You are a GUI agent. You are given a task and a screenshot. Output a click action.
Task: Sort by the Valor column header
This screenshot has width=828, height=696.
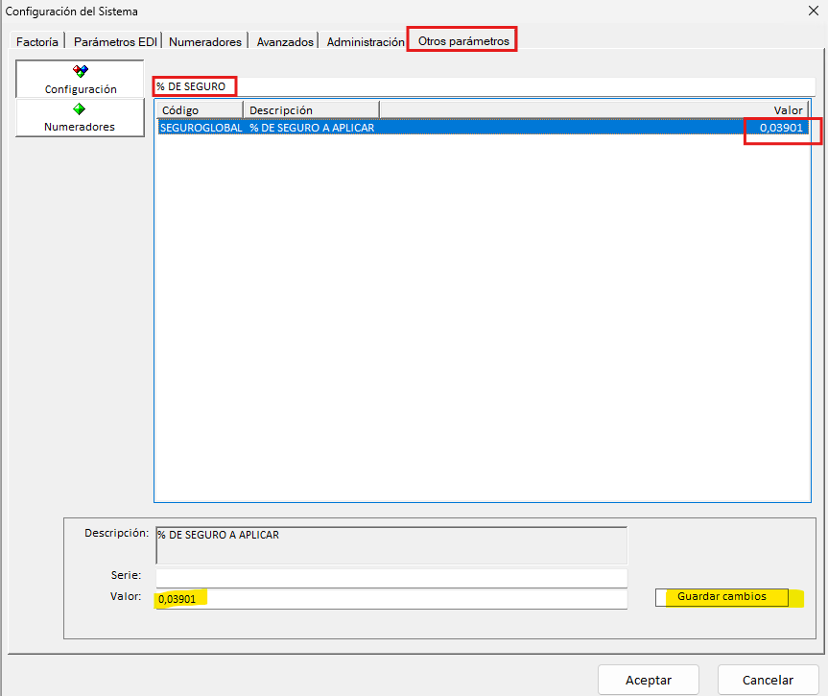(595, 109)
